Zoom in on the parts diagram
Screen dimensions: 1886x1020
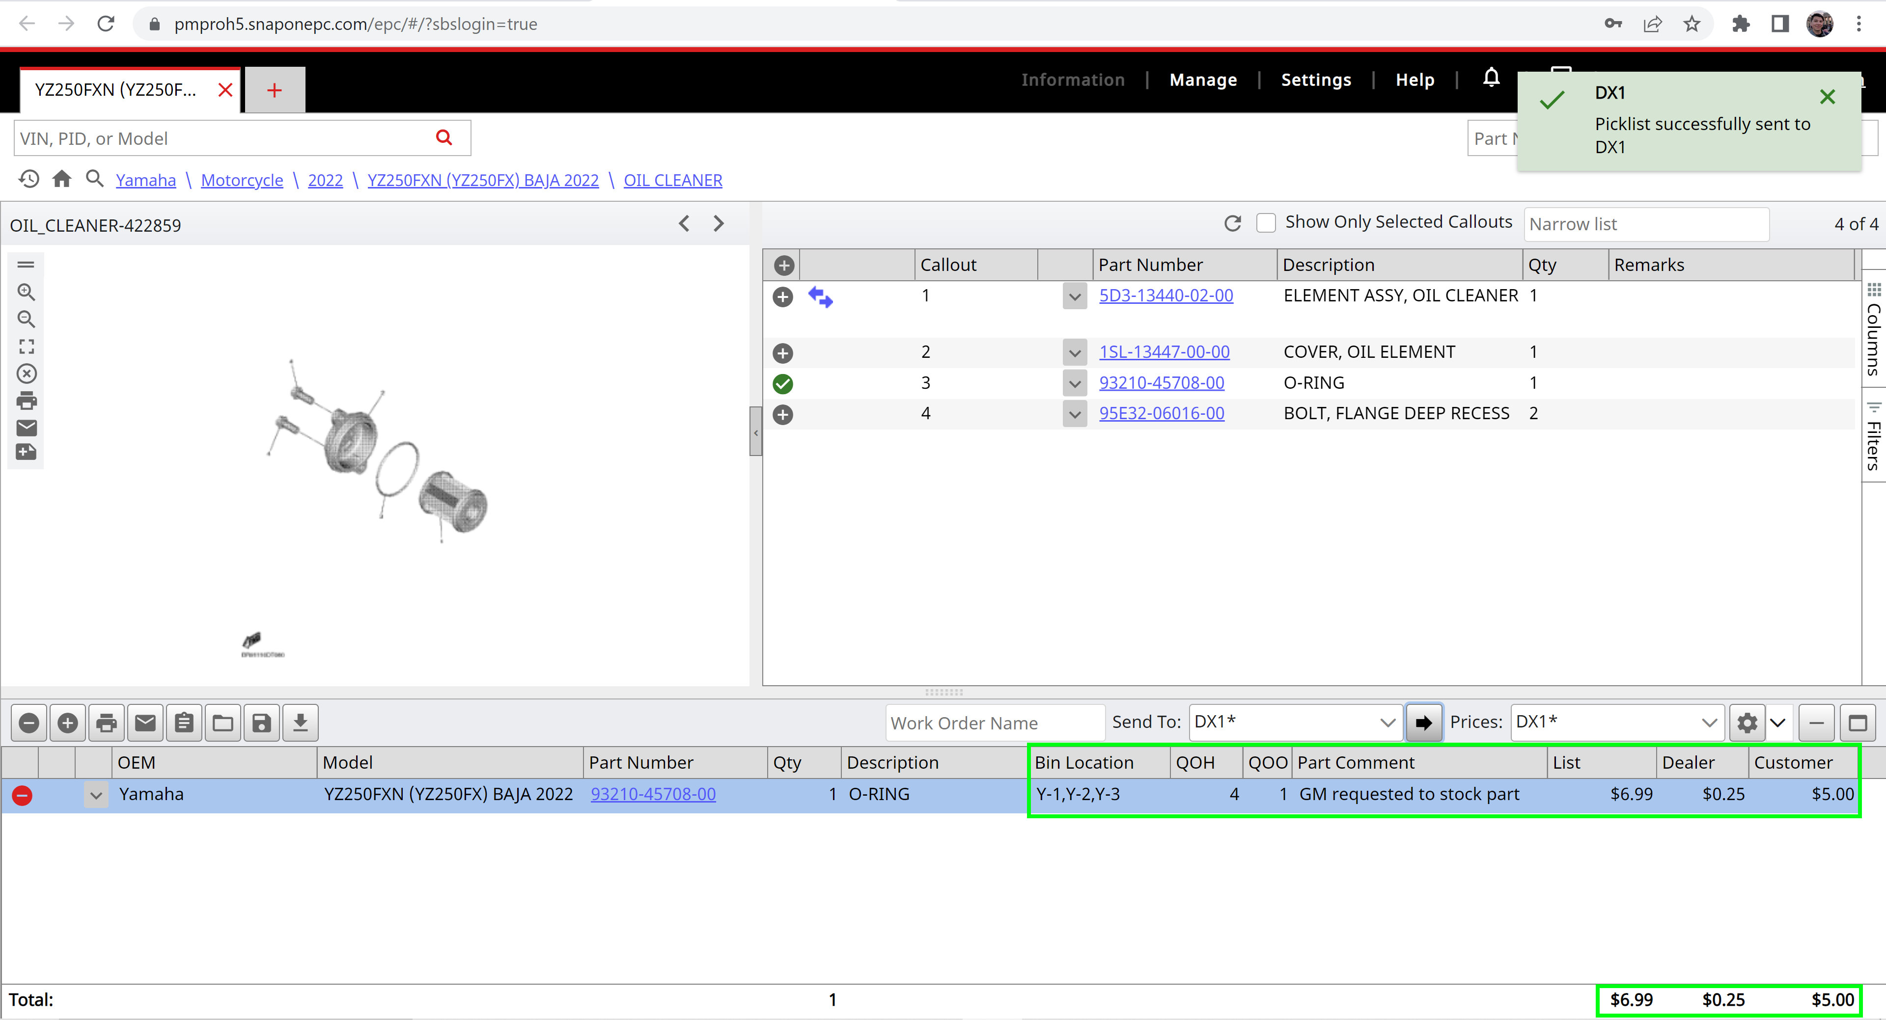coord(27,292)
